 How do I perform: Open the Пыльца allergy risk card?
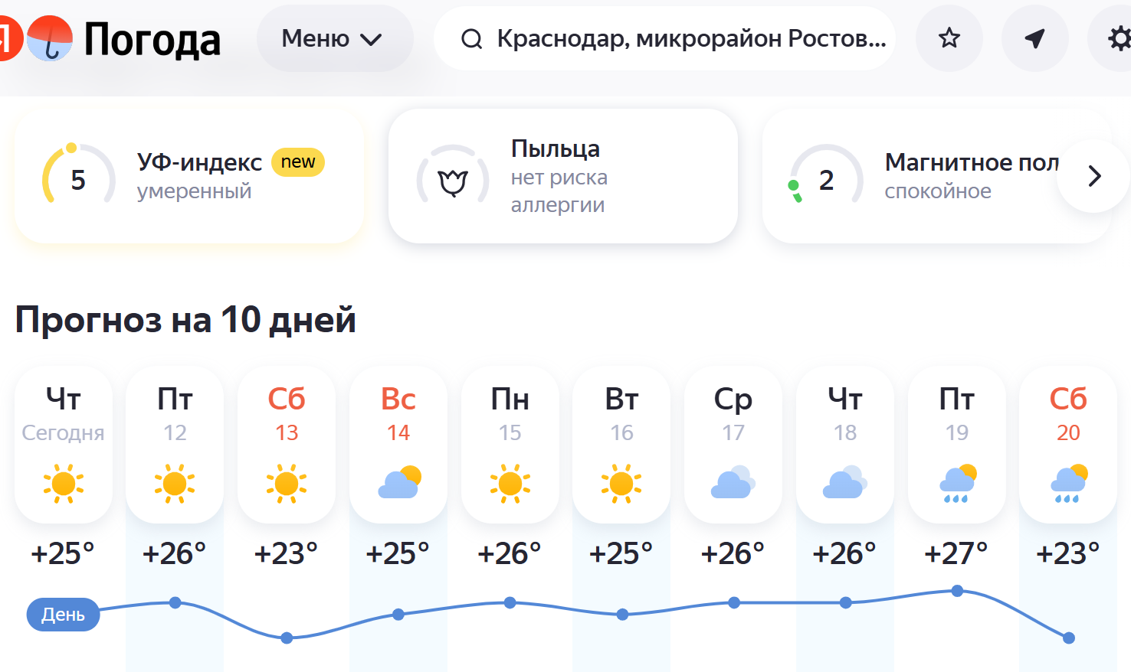click(563, 176)
